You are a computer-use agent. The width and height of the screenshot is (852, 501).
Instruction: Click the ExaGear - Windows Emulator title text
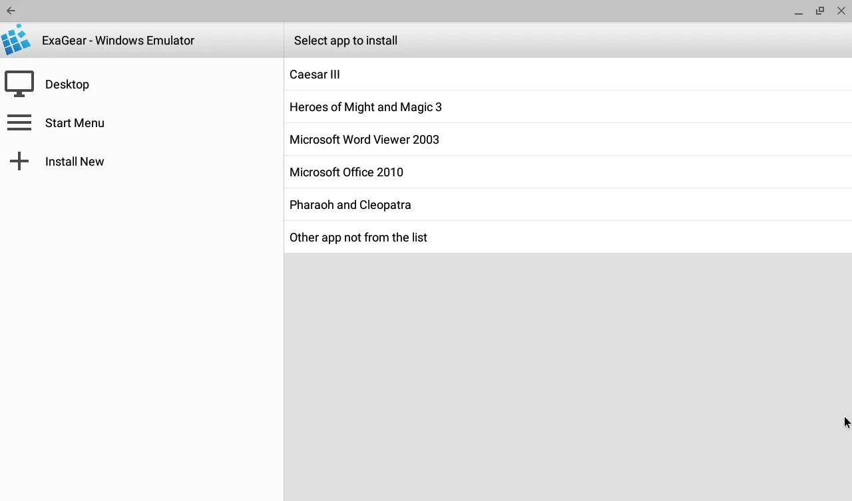click(118, 41)
